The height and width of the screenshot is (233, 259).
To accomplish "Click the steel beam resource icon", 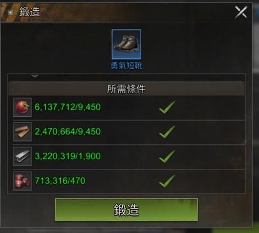I will coord(23,156).
